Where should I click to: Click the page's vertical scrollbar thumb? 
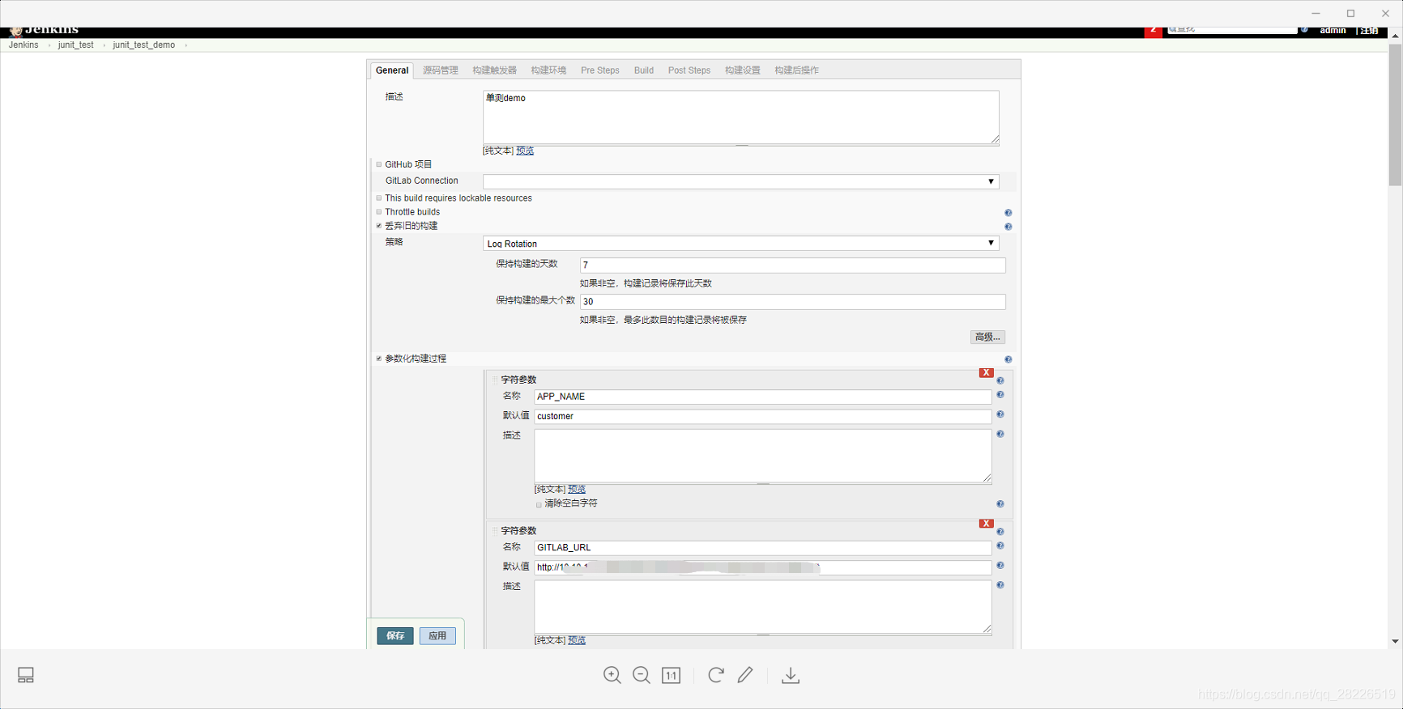[x=1395, y=115]
